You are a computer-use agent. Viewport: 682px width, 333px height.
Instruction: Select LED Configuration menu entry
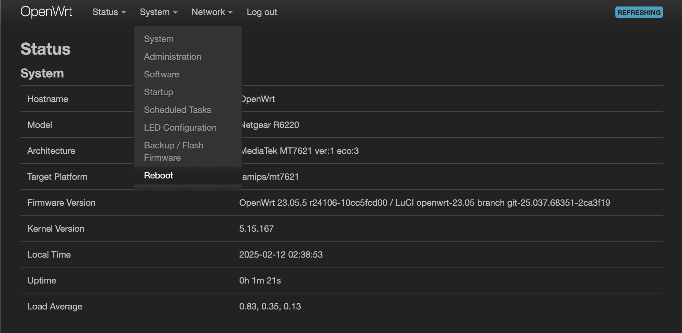(188, 128)
